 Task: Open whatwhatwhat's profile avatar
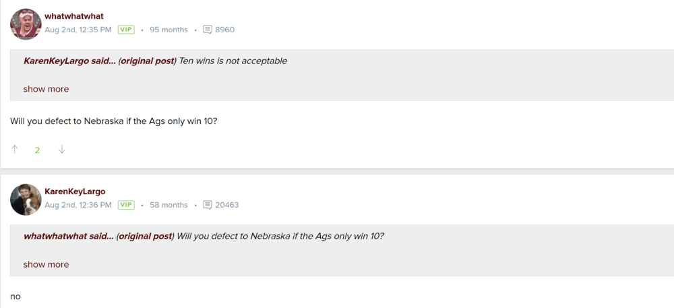point(26,24)
